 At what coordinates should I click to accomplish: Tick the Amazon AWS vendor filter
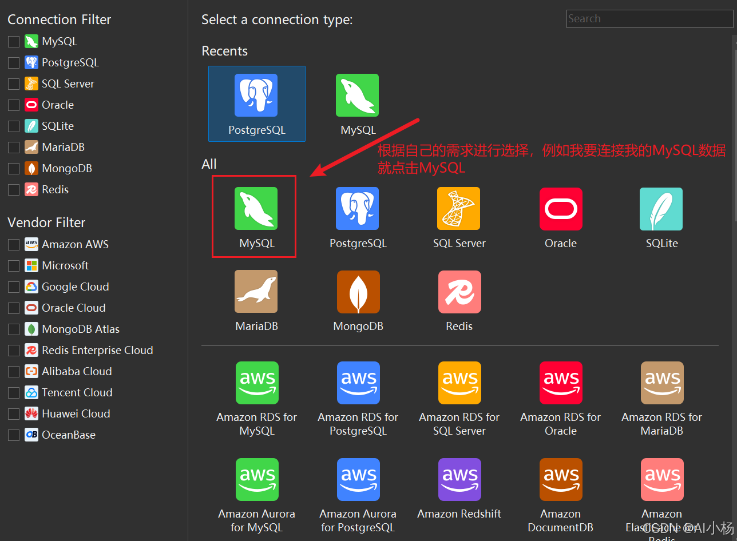[14, 245]
